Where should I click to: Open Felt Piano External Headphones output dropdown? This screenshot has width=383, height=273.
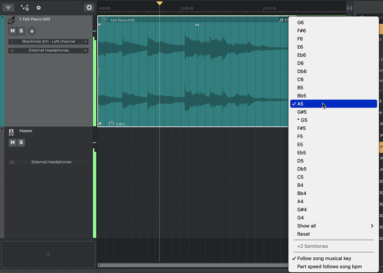pos(85,50)
